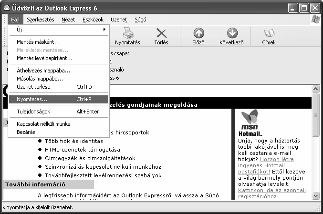The width and height of the screenshot is (323, 214).
Task: Open the Súgó menu
Action: 140,20
